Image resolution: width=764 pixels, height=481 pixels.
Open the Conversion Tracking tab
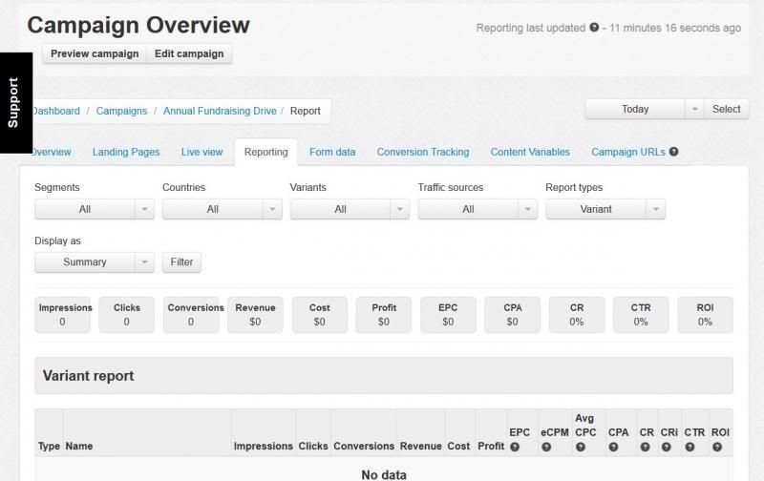[423, 152]
